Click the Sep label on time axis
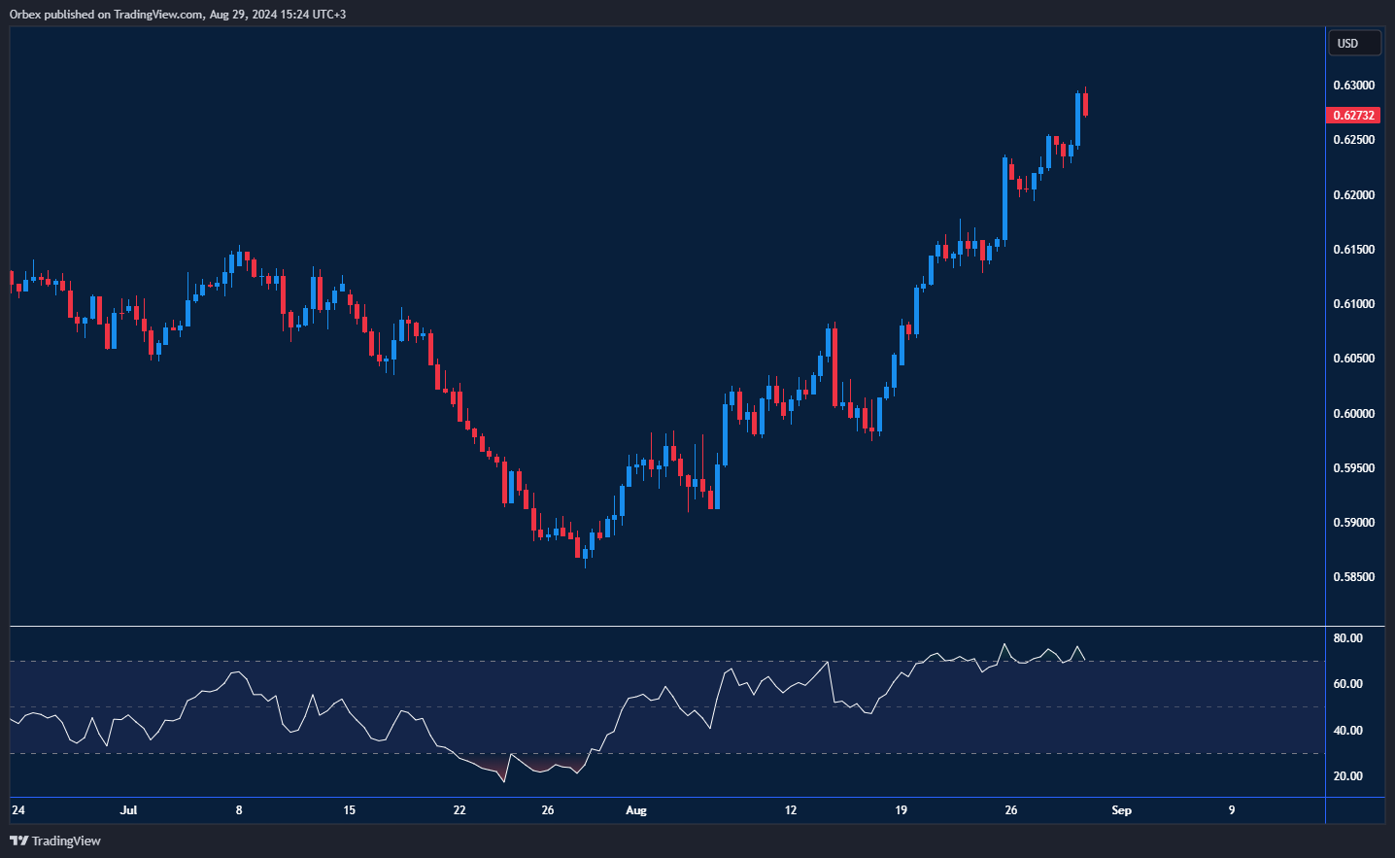The height and width of the screenshot is (858, 1395). pyautogui.click(x=1121, y=809)
